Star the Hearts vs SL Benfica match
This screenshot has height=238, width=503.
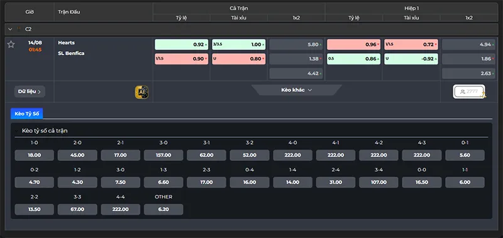(11, 44)
